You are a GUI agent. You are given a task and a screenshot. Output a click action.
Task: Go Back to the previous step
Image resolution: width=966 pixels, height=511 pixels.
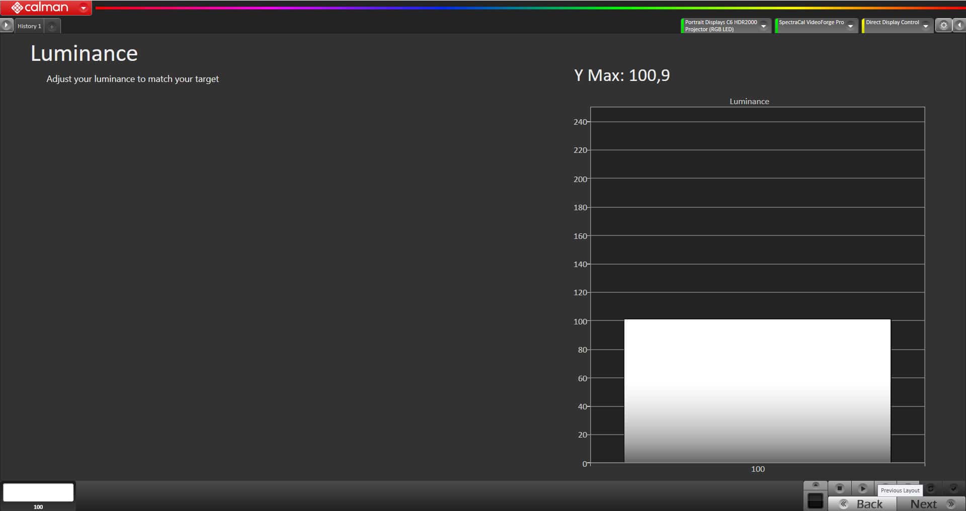click(862, 504)
